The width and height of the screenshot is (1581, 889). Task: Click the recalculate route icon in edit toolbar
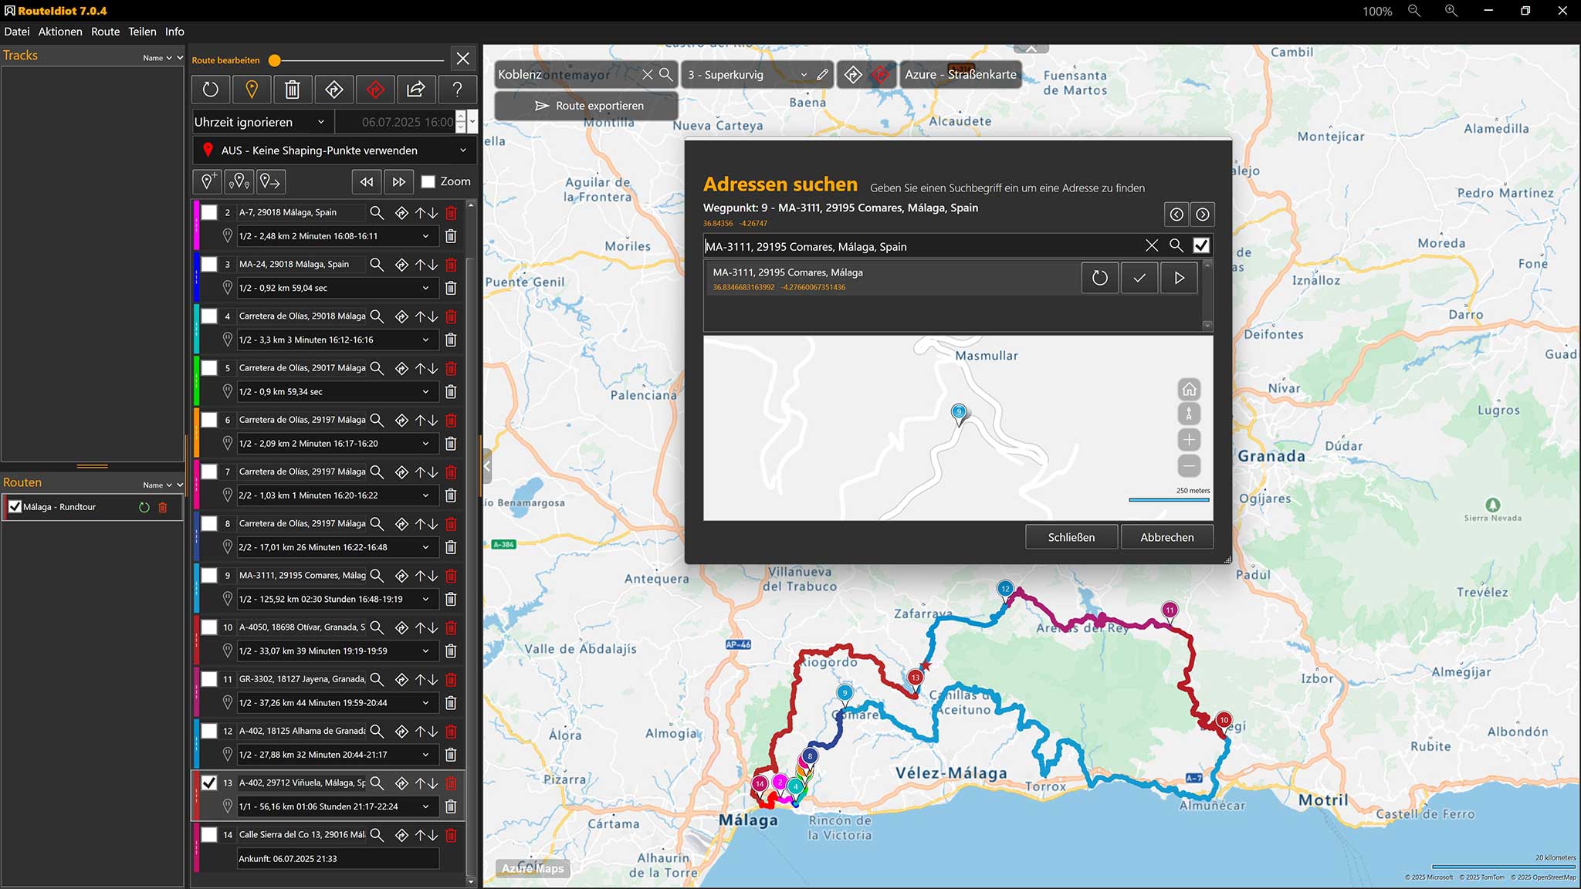tap(211, 90)
